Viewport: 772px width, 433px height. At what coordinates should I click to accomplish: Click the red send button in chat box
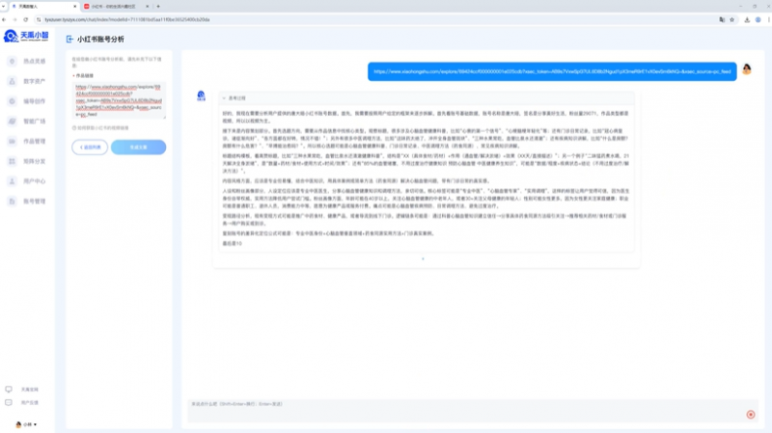coord(750,414)
